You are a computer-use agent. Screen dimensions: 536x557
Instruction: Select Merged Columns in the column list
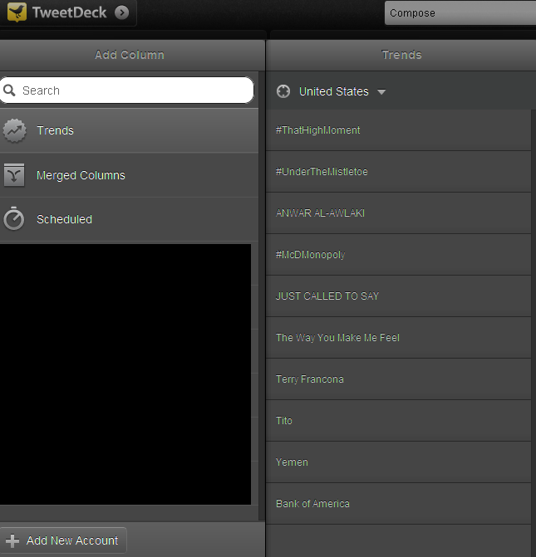pos(129,175)
